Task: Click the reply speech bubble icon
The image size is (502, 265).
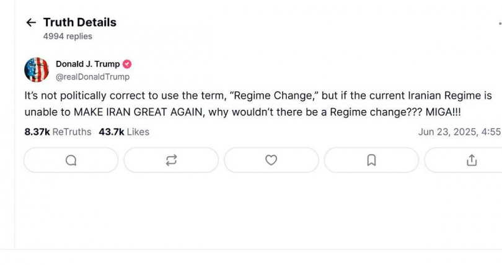Action: tap(71, 160)
